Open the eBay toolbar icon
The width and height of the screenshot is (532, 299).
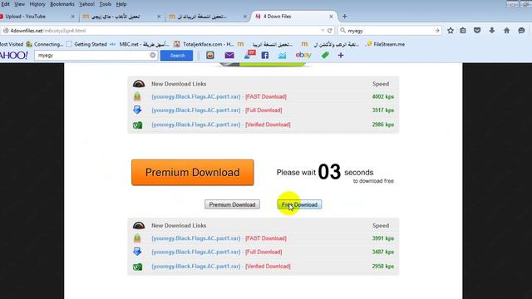tap(303, 55)
